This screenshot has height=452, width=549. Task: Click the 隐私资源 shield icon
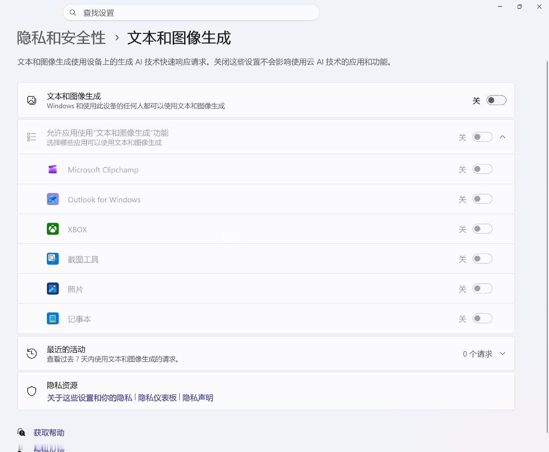(x=32, y=391)
